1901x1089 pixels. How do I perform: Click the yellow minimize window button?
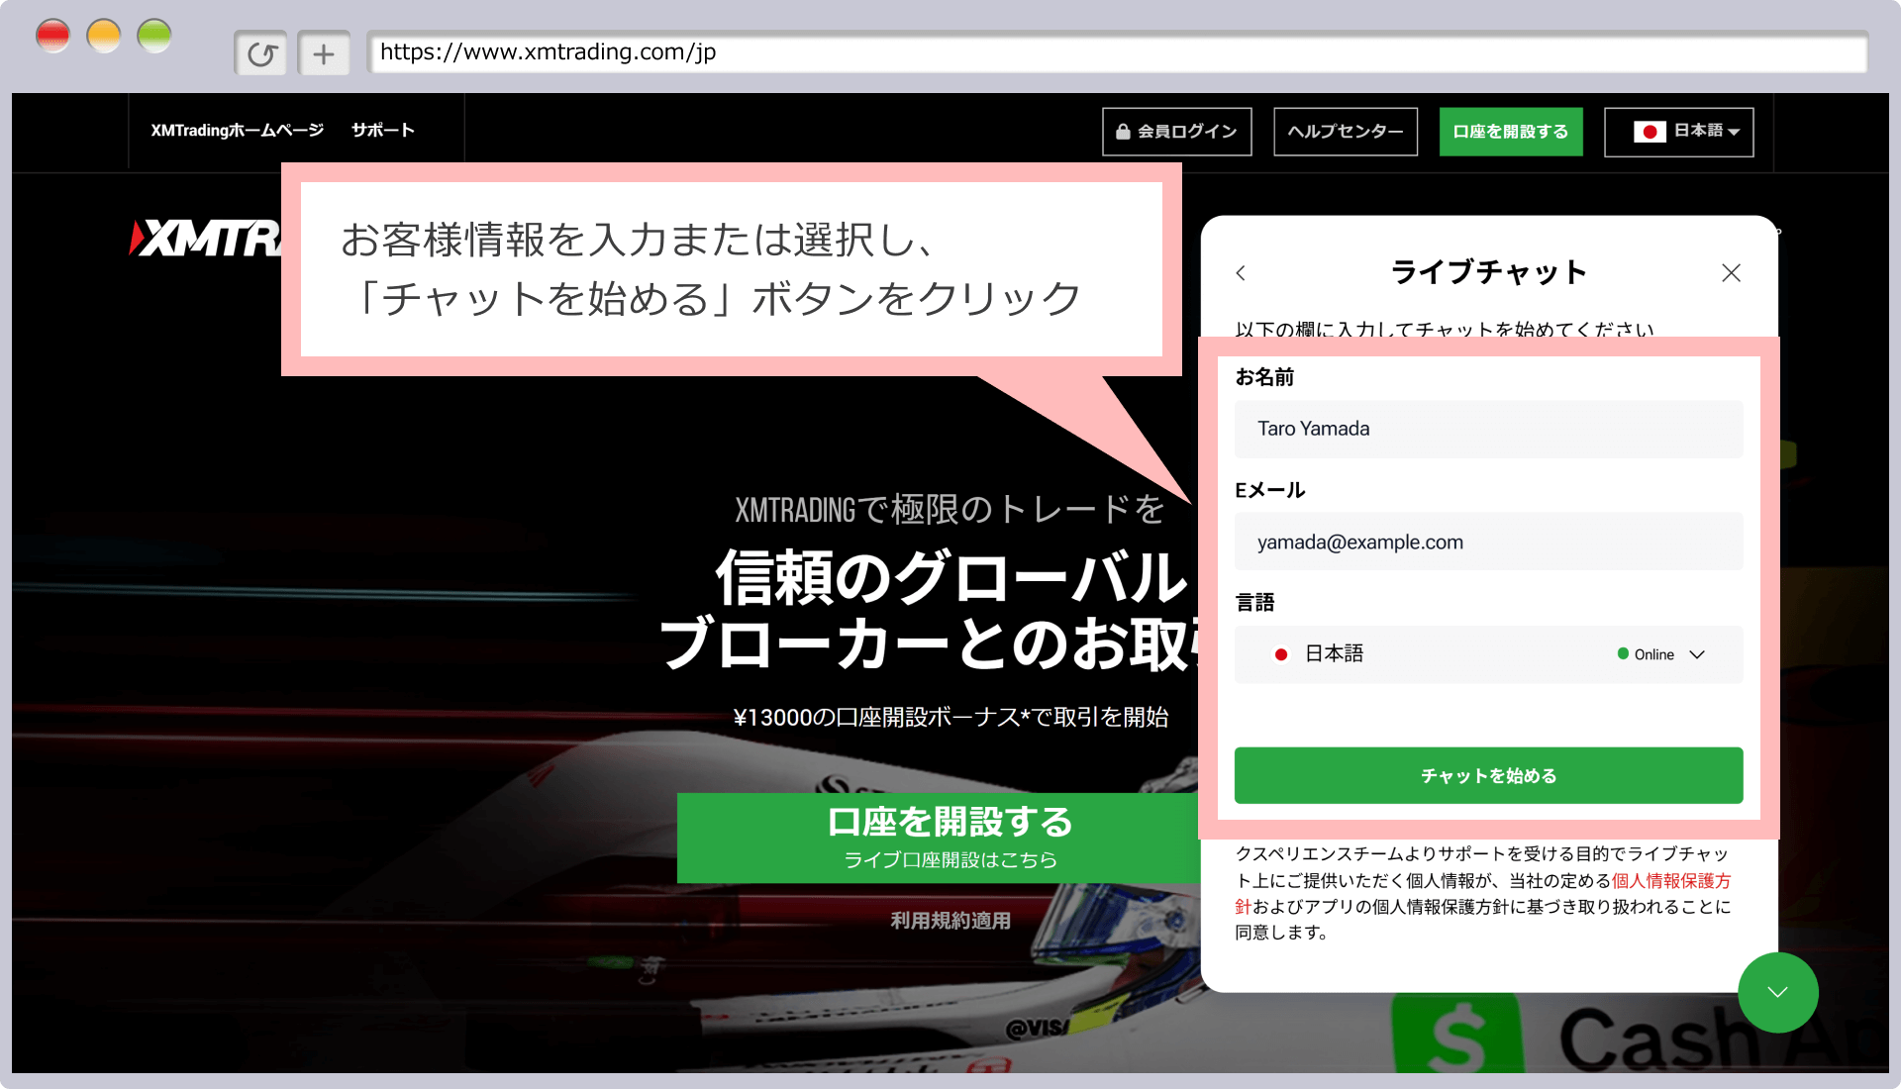(x=104, y=37)
